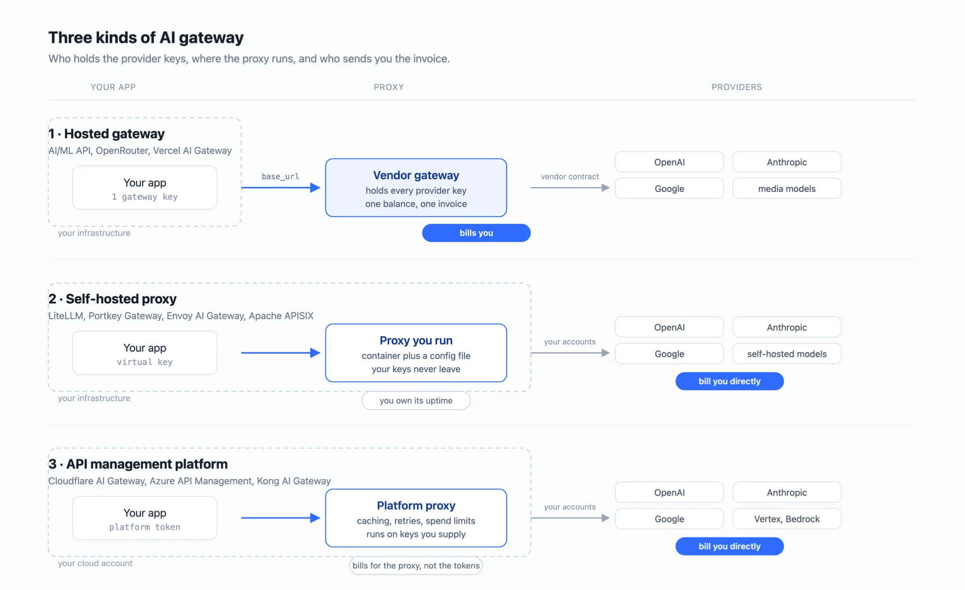Click the 'you own its uptime' pill
Image resolution: width=965 pixels, height=590 pixels.
pyautogui.click(x=416, y=401)
